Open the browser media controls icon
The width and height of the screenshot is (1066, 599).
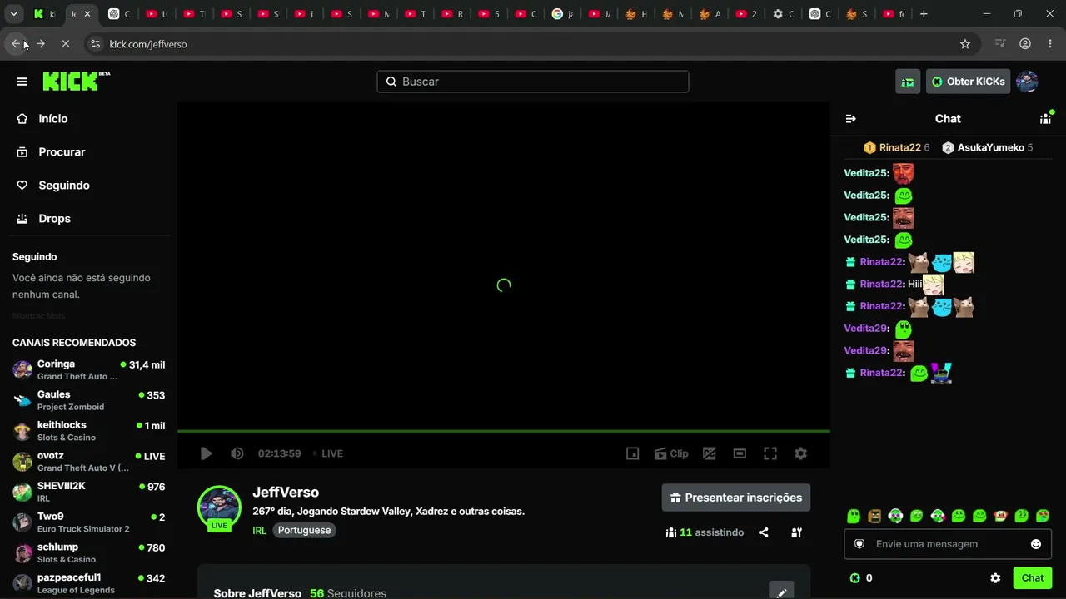[x=1001, y=44]
